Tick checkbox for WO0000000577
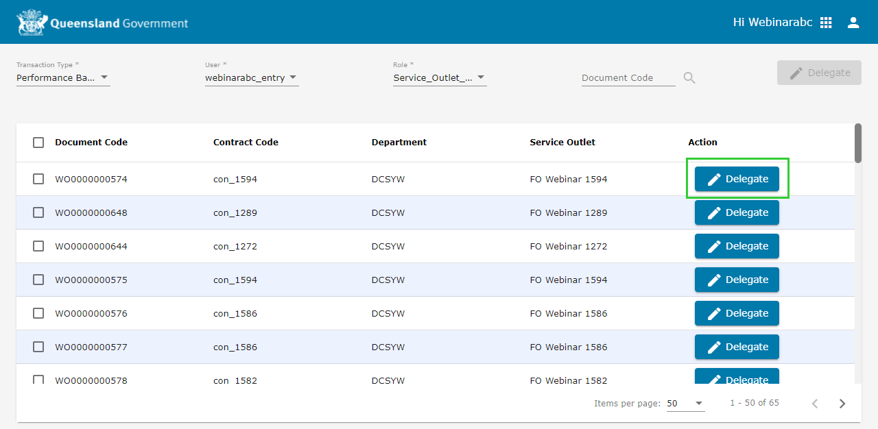 coord(38,347)
